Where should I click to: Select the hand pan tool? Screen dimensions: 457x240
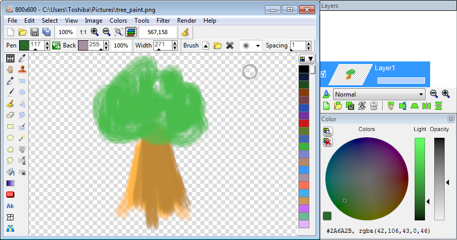click(x=10, y=70)
